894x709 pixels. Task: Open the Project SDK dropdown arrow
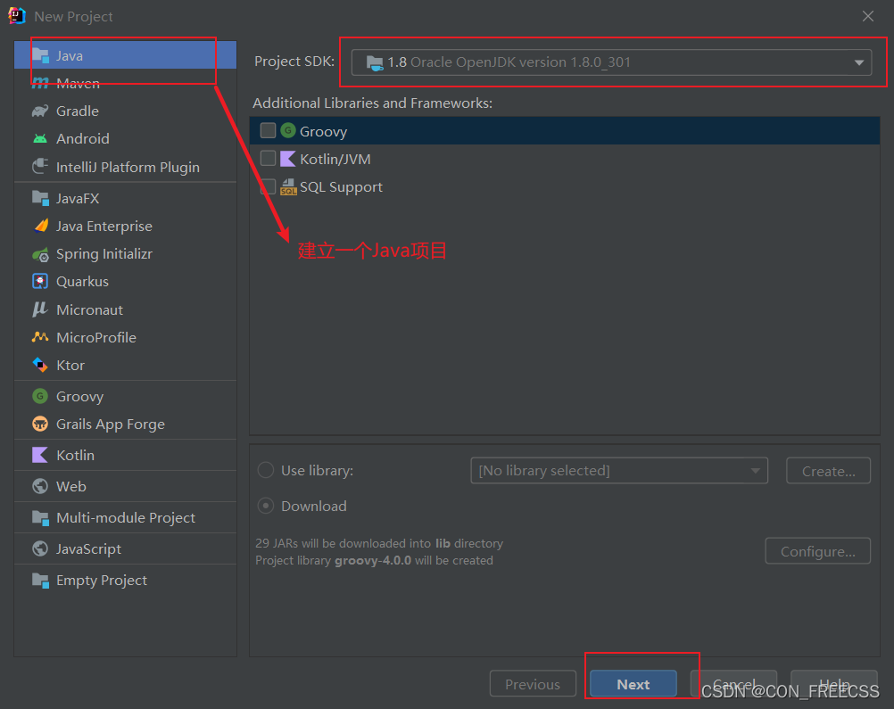(858, 62)
